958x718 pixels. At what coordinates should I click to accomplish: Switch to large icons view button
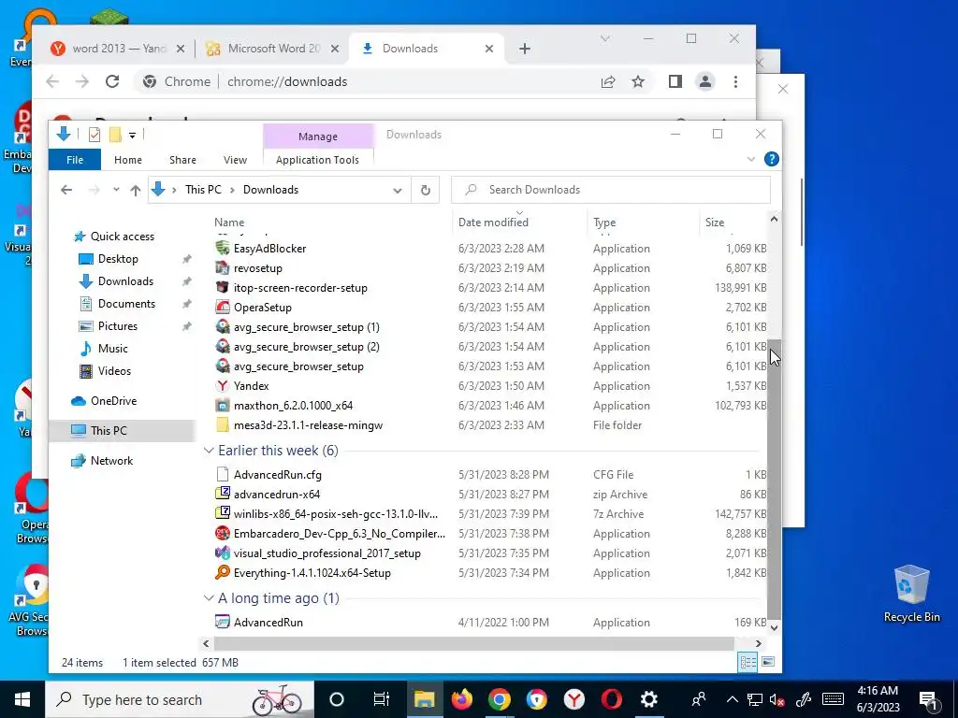tap(768, 662)
